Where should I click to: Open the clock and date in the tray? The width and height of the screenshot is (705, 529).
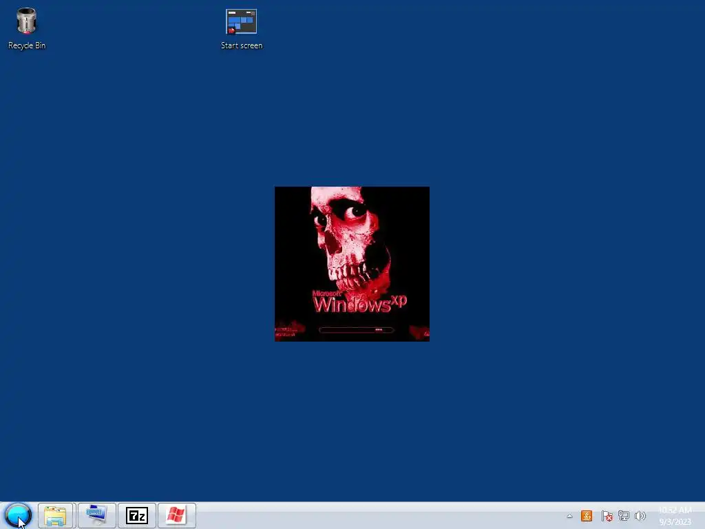click(x=675, y=516)
